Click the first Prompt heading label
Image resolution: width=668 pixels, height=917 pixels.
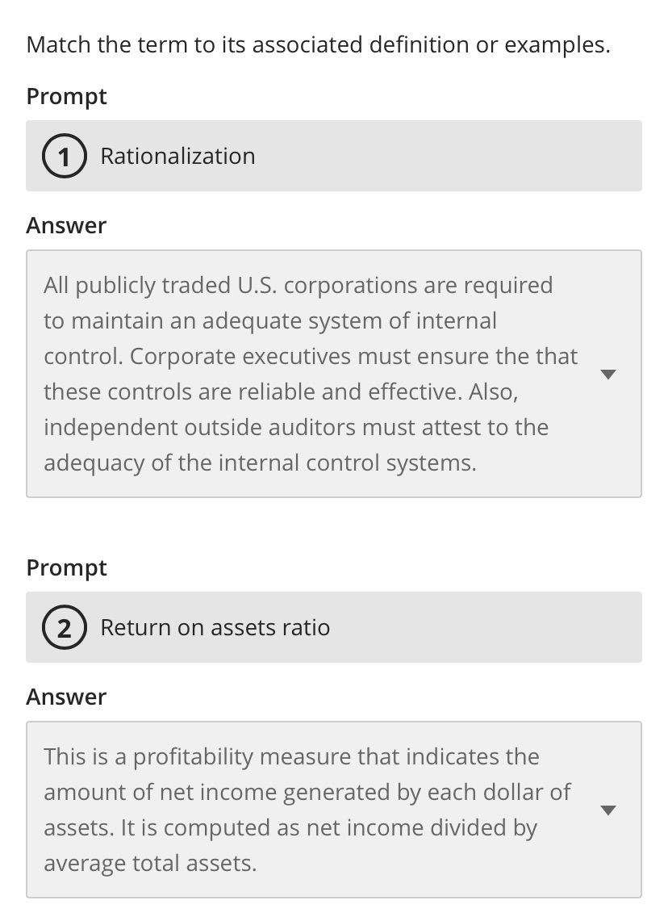66,96
